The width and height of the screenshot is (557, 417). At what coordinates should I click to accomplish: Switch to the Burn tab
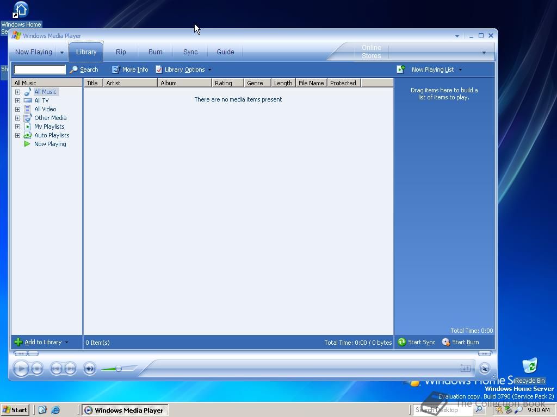click(155, 52)
